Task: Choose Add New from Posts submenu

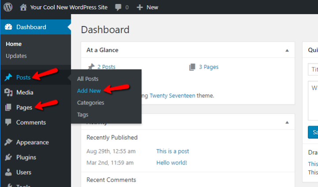Action: tap(89, 91)
